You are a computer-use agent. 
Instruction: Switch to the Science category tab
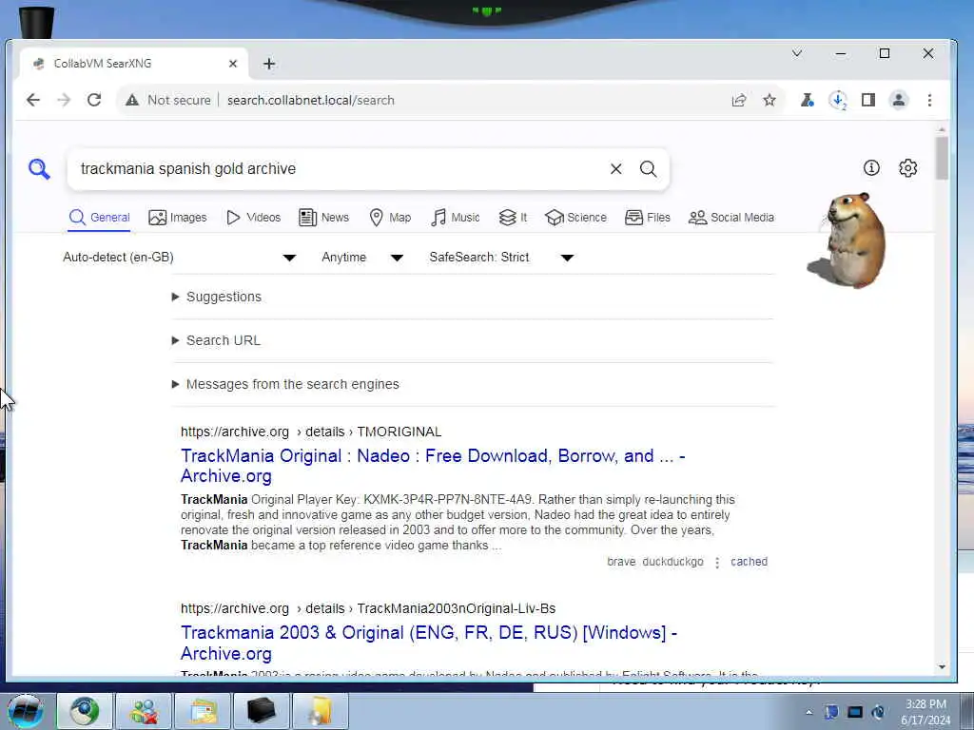coord(575,218)
